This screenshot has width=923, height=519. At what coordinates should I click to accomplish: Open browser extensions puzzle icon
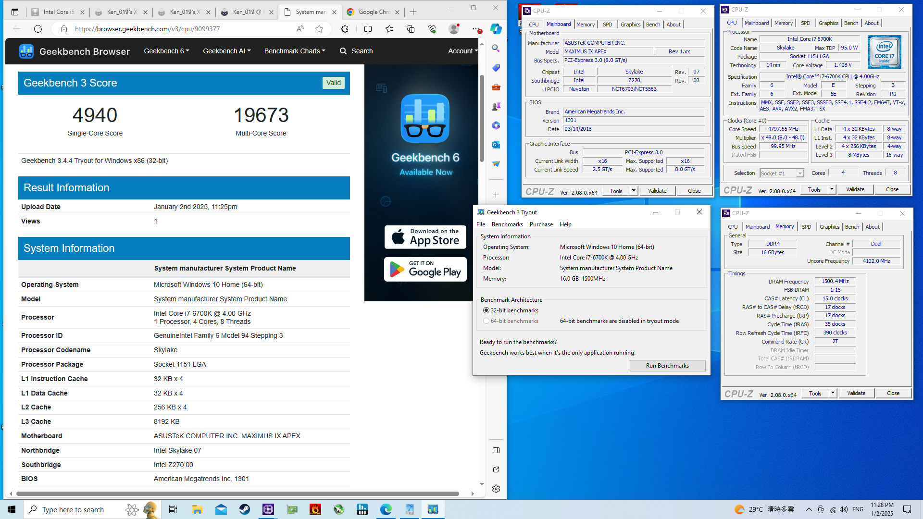[x=345, y=29]
